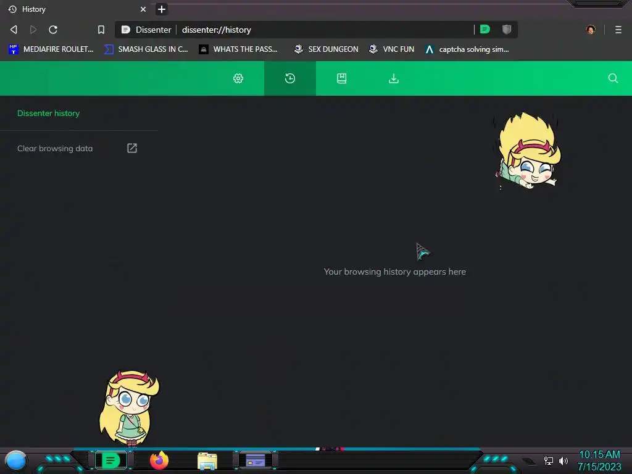
Task: Click the volume speaker tray icon
Action: 563,460
